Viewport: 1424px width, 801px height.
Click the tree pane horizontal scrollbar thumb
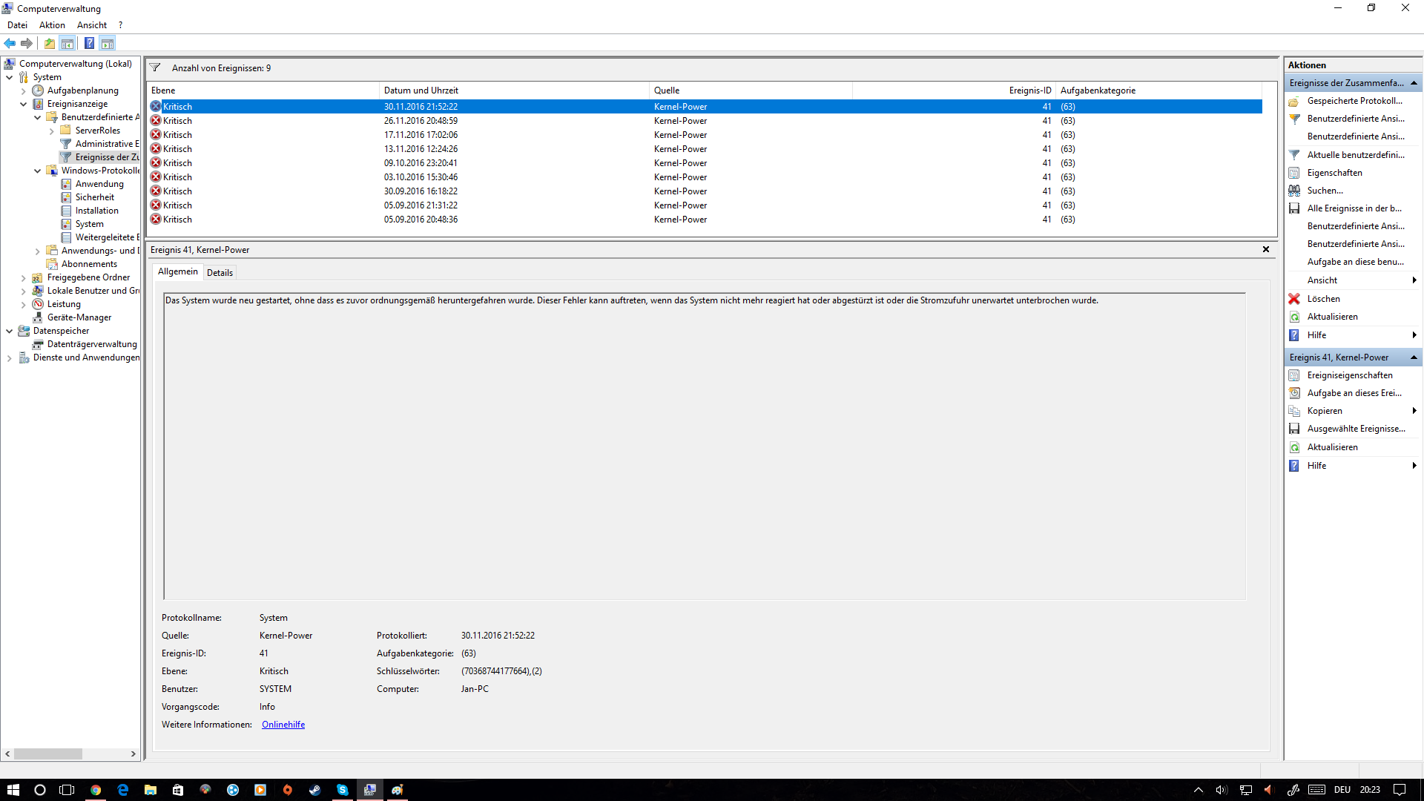pos(48,754)
